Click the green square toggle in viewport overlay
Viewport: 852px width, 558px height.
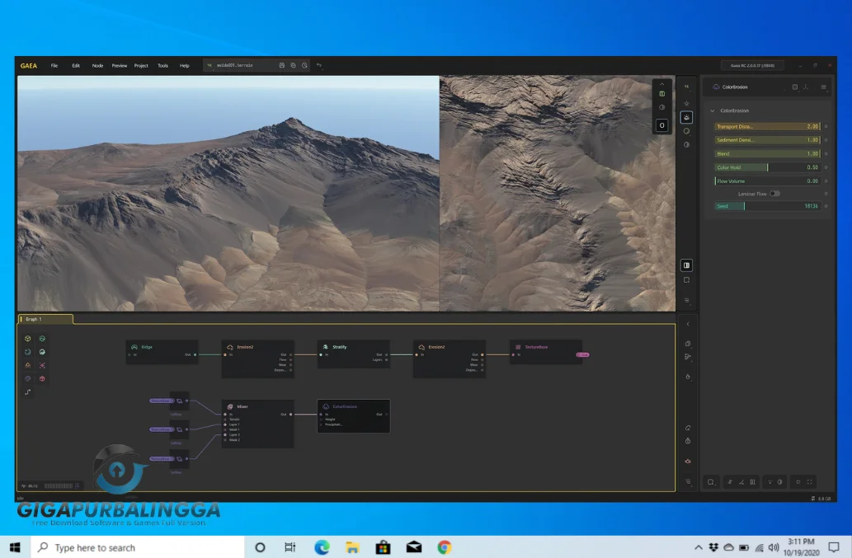click(x=661, y=94)
